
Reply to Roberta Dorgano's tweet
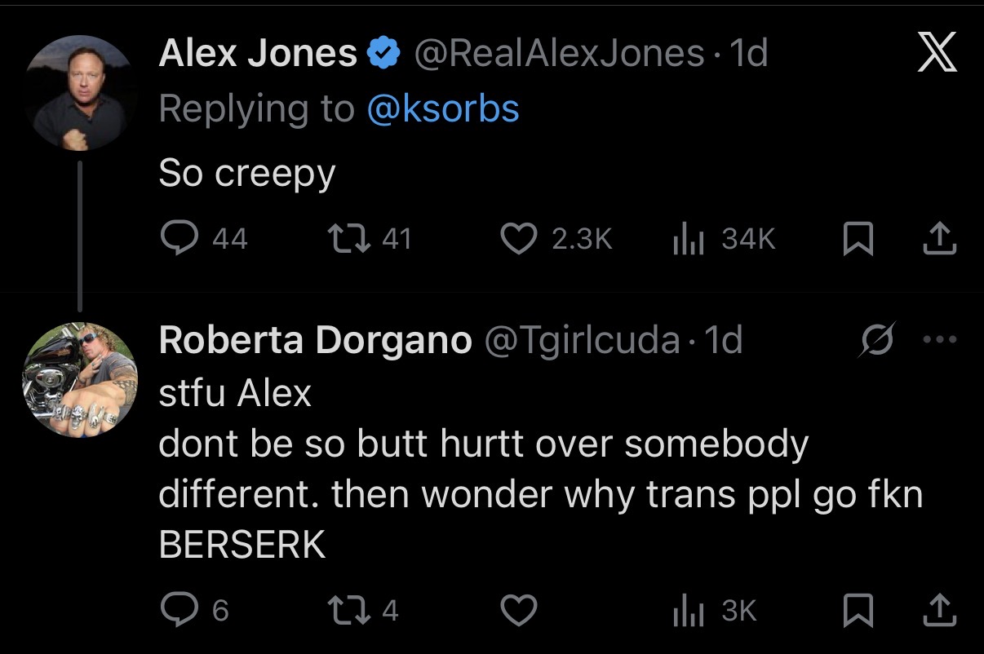(x=194, y=610)
